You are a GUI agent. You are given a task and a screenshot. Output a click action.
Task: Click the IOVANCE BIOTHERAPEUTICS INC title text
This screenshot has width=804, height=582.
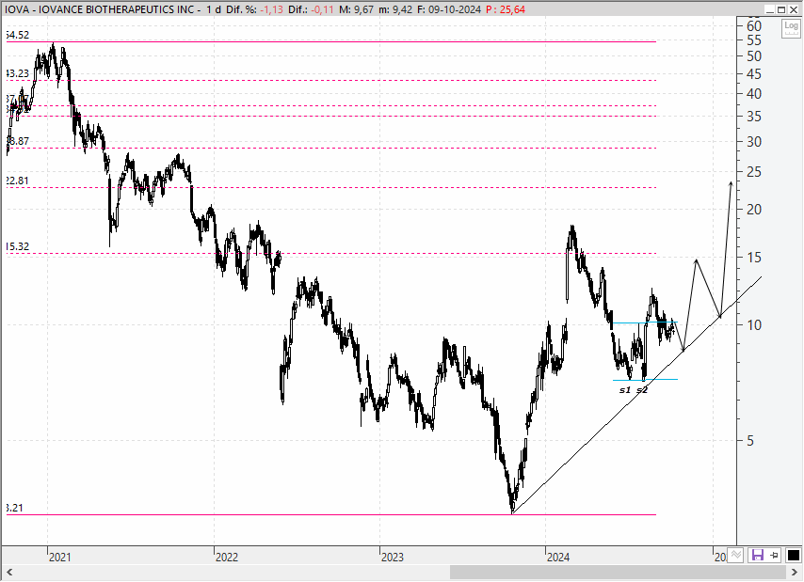(117, 9)
